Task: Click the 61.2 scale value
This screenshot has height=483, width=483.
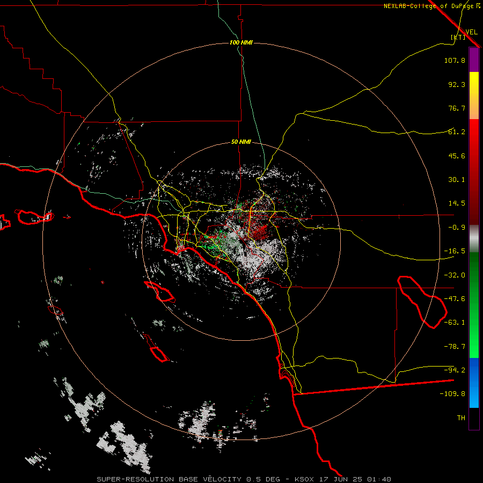Action: tap(457, 132)
